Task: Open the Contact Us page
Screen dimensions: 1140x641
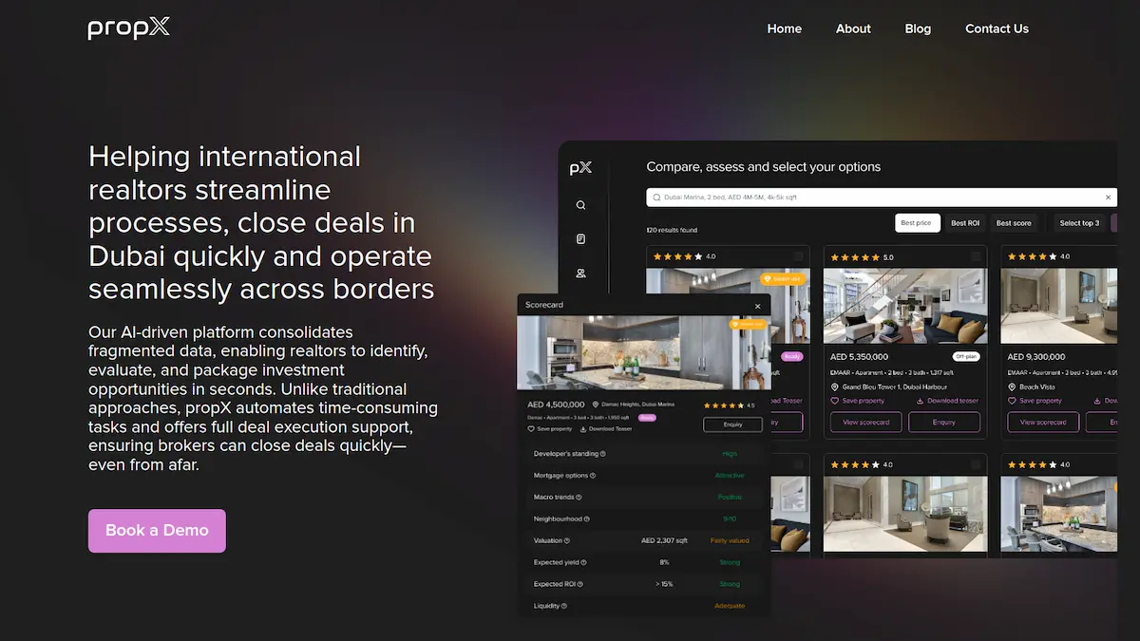Action: pos(997,28)
